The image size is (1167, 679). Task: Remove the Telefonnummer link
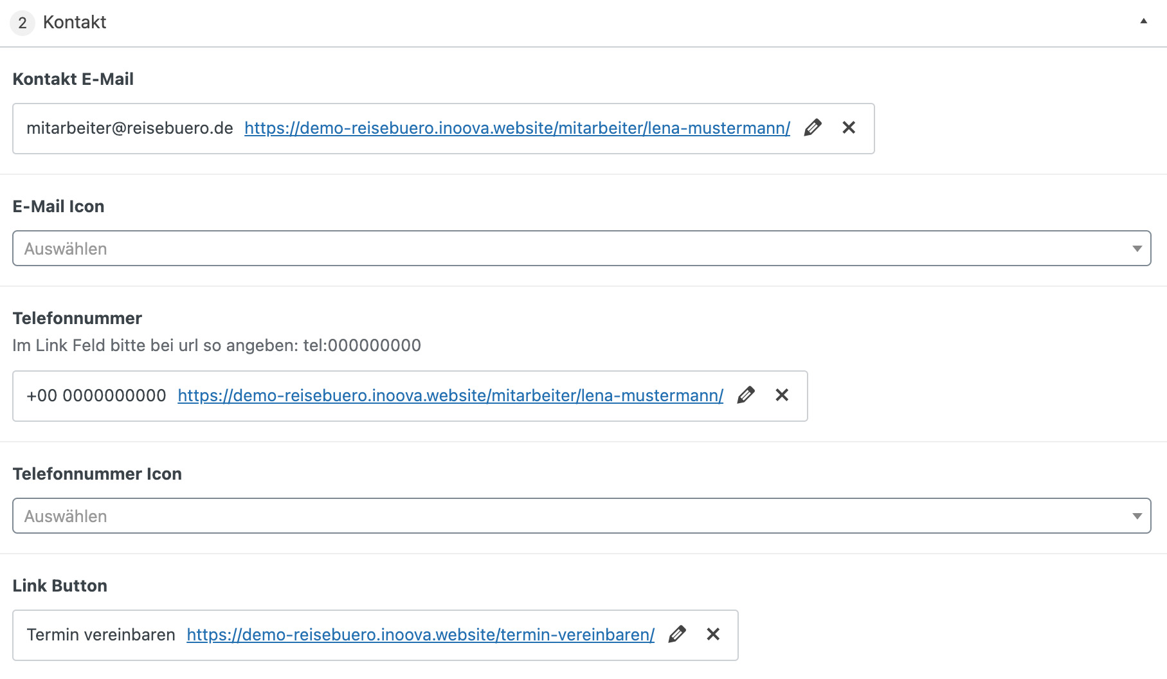(x=782, y=395)
